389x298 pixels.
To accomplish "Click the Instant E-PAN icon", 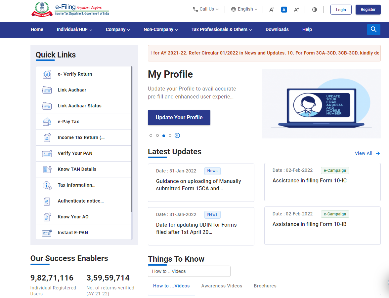I will point(47,233).
